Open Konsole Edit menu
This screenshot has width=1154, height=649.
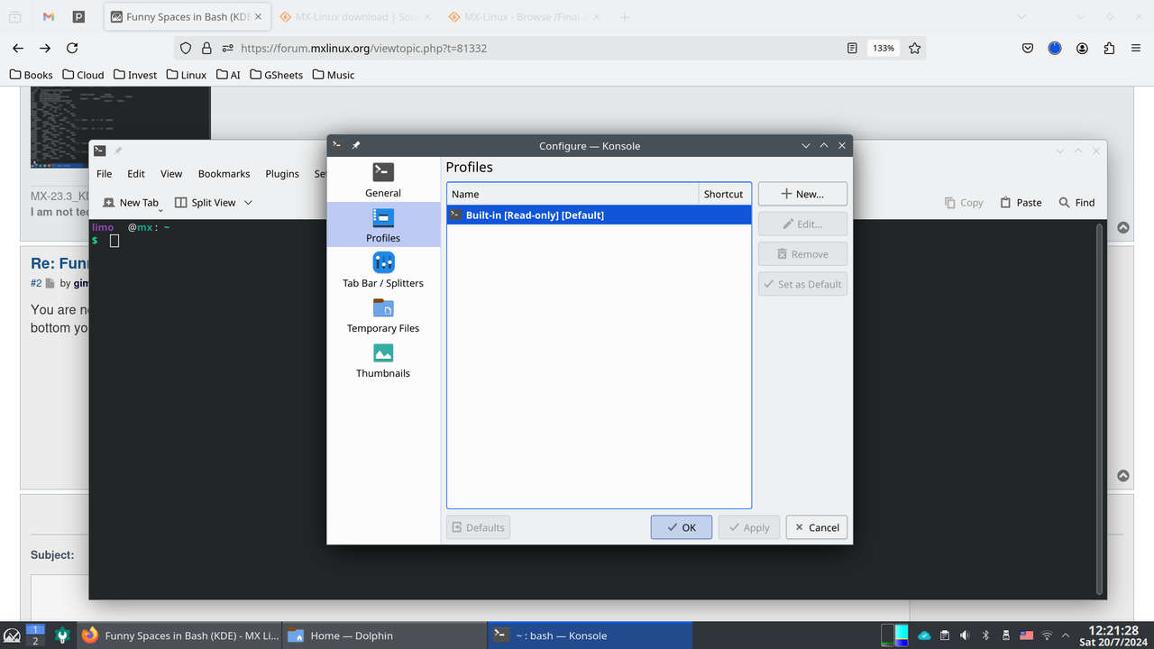coord(136,174)
